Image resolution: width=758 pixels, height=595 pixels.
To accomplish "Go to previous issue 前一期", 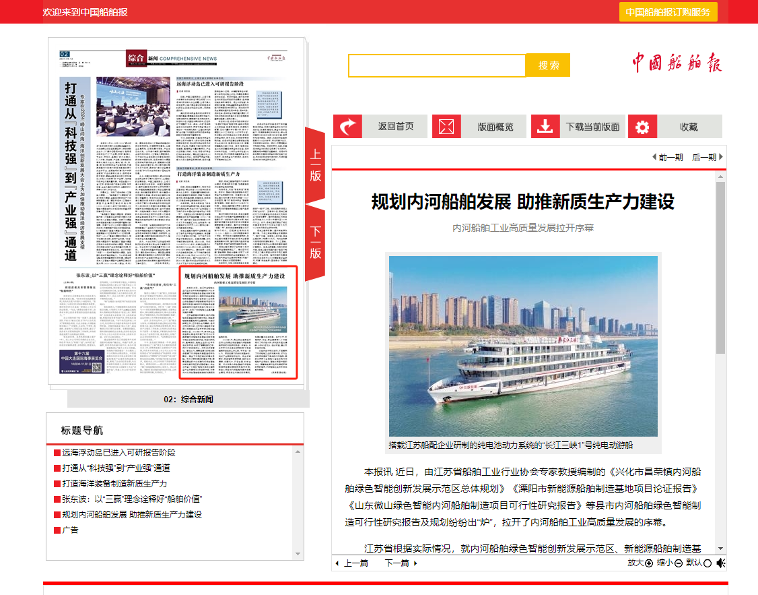I will point(668,157).
